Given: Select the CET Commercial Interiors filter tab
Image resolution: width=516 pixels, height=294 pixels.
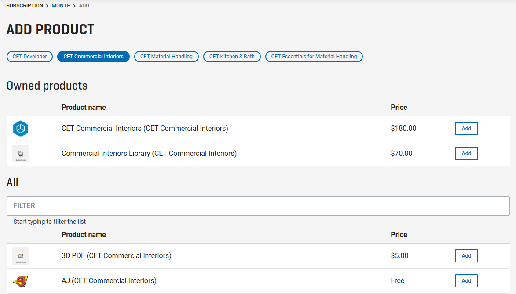Looking at the screenshot, I should click(93, 57).
